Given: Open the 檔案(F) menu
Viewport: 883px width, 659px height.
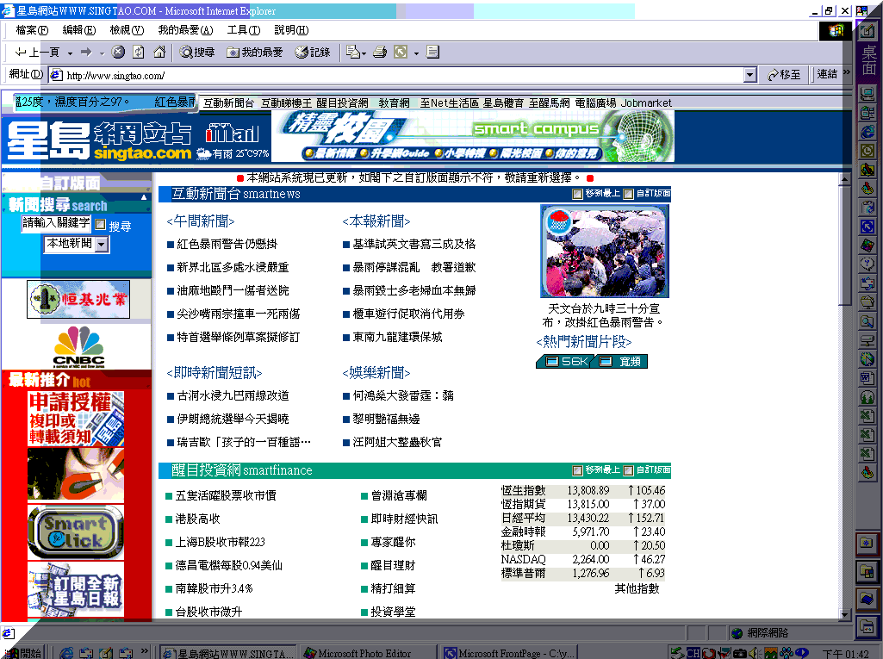Looking at the screenshot, I should coord(32,30).
